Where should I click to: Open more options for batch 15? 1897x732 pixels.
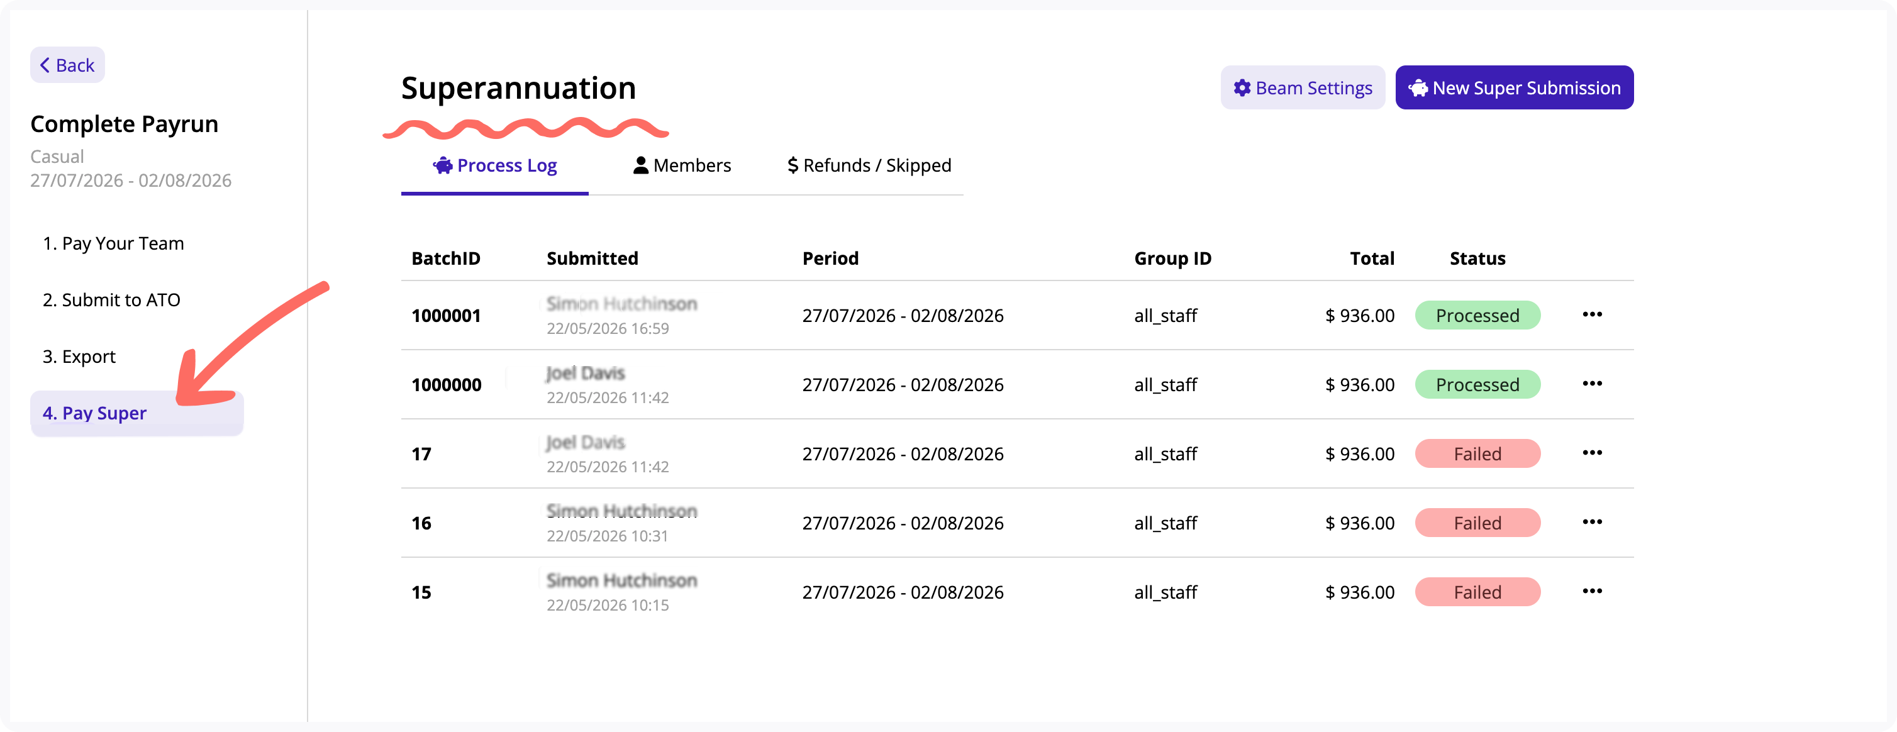(x=1592, y=592)
